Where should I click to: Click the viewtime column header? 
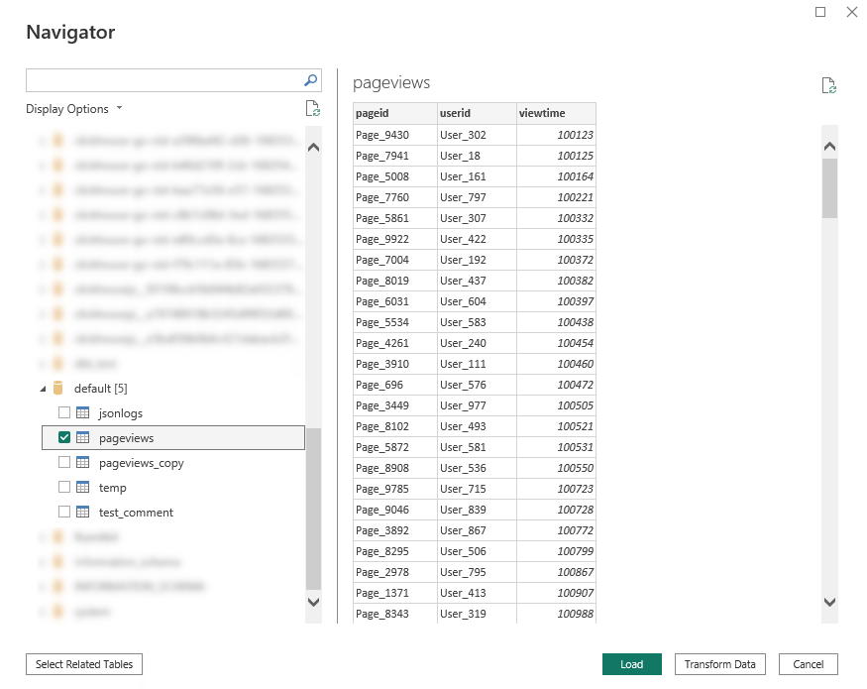pos(555,113)
